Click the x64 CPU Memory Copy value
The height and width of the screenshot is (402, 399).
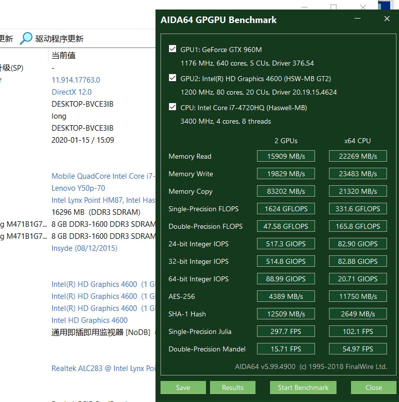click(x=357, y=191)
